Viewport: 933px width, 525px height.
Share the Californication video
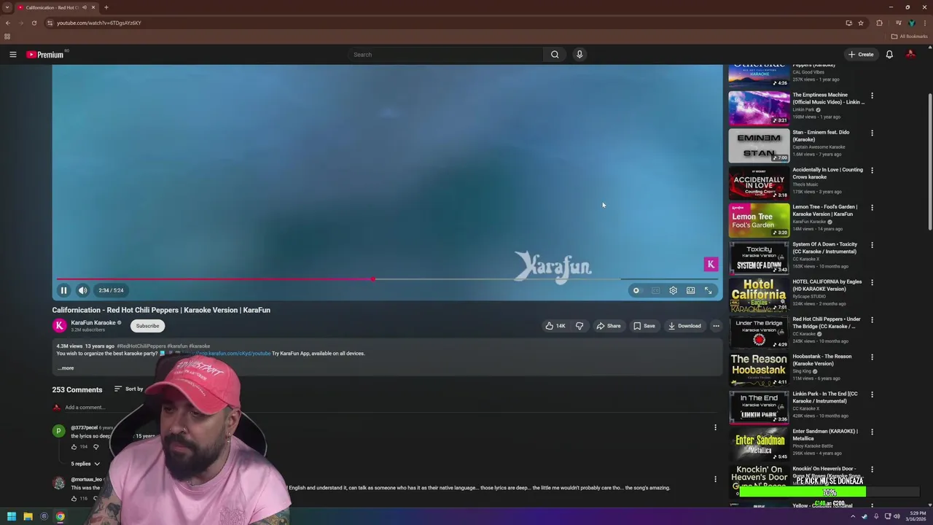tap(609, 326)
